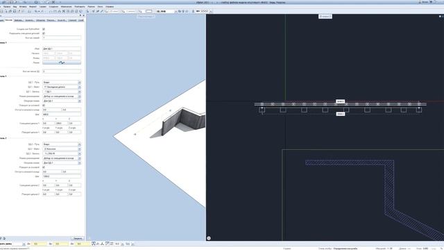This screenshot has width=444, height=250.
Task: Open the 'ЗД 2 - Запись' dropdown in Деталь 2
Action: pyautogui.click(x=62, y=153)
